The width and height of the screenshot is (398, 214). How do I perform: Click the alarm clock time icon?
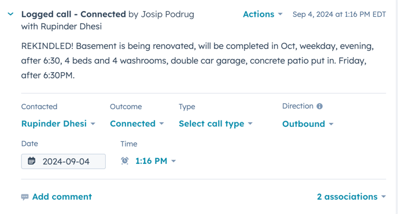[124, 160]
